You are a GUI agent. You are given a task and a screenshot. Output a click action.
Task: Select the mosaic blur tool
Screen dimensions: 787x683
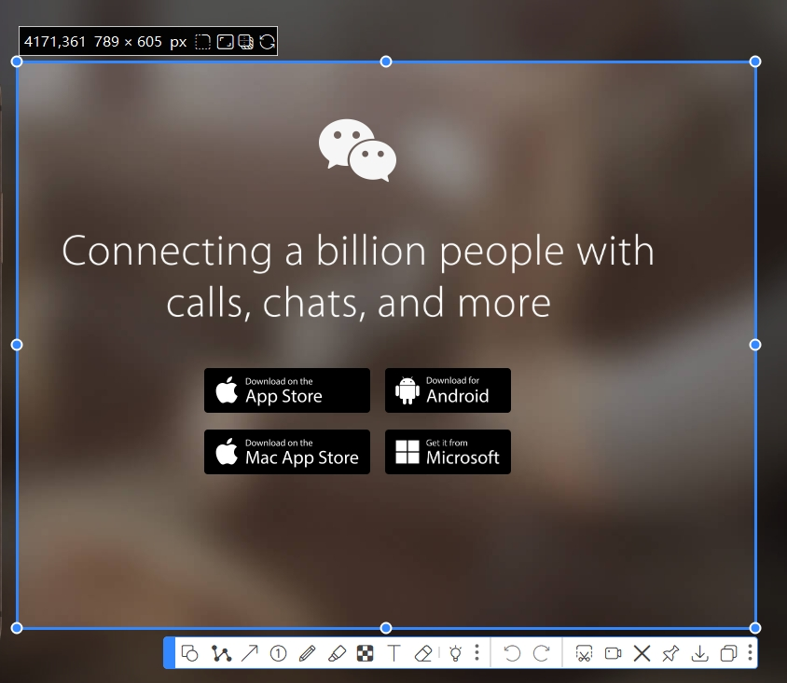365,653
